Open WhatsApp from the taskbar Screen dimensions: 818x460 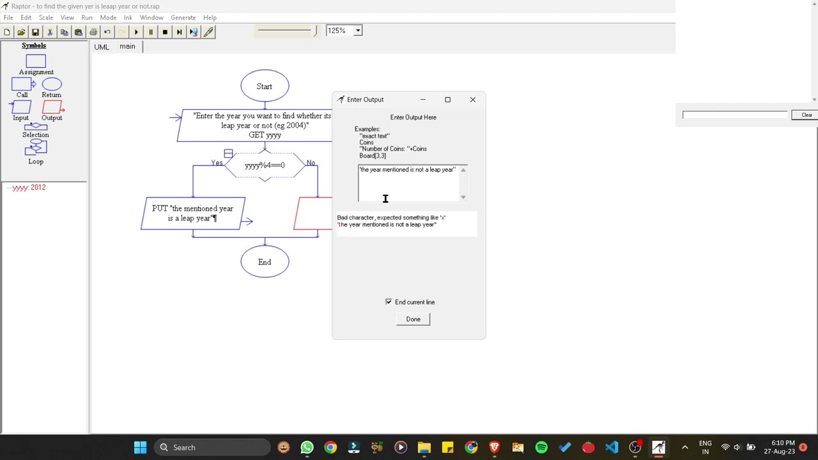[307, 447]
